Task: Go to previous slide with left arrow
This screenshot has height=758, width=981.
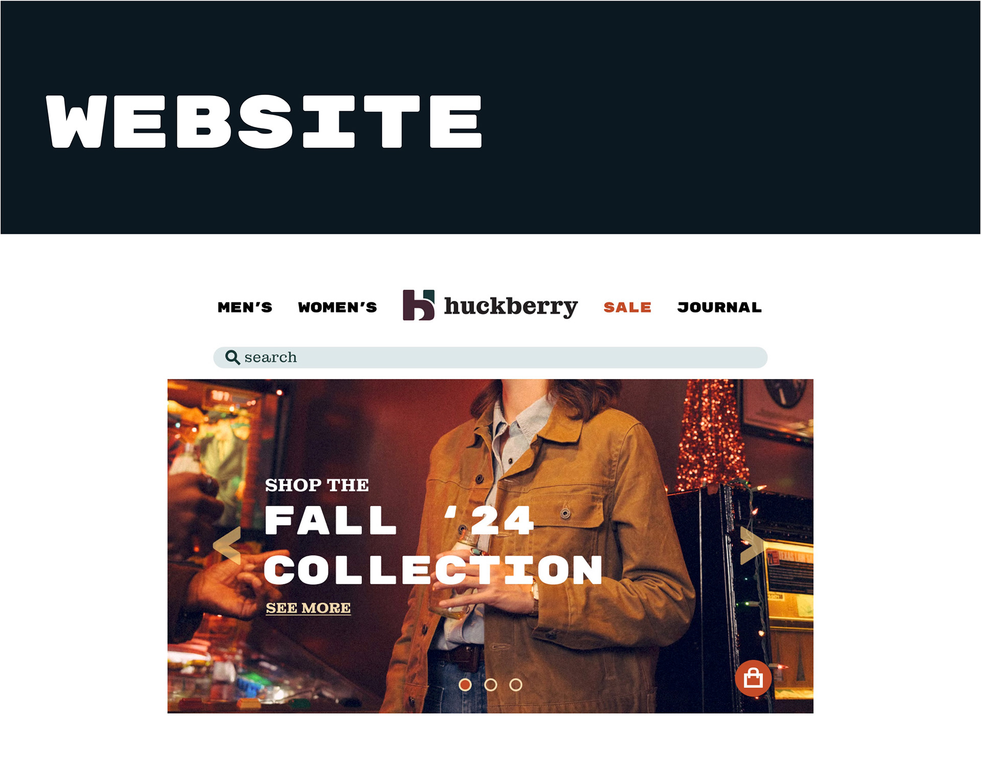Action: (x=227, y=546)
